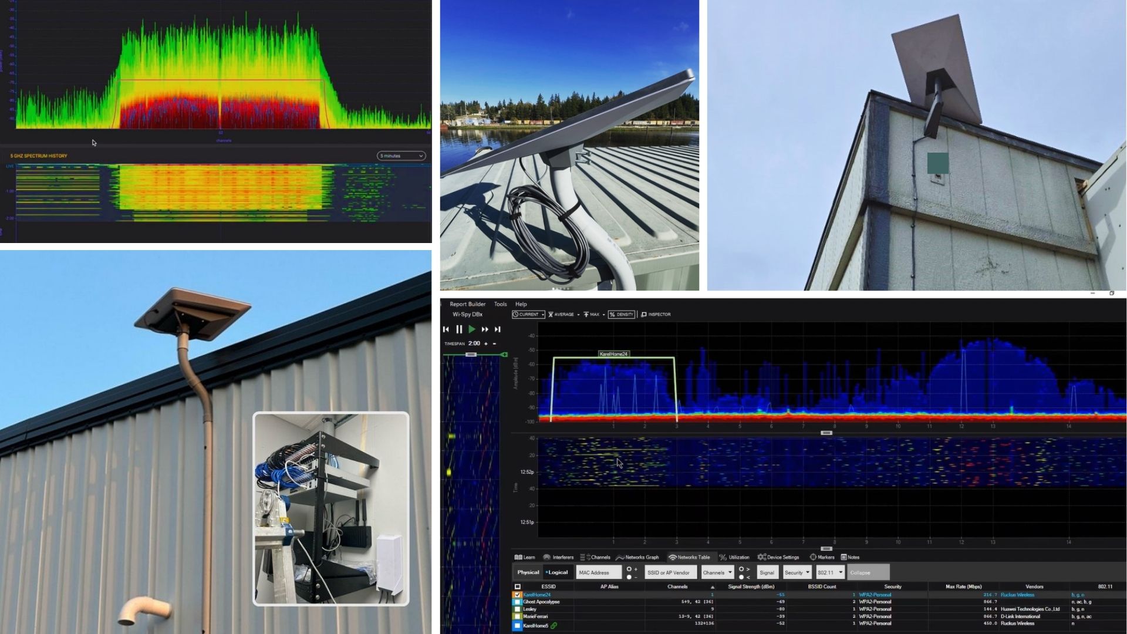
Task: Open the Inspector tool
Action: pyautogui.click(x=656, y=315)
